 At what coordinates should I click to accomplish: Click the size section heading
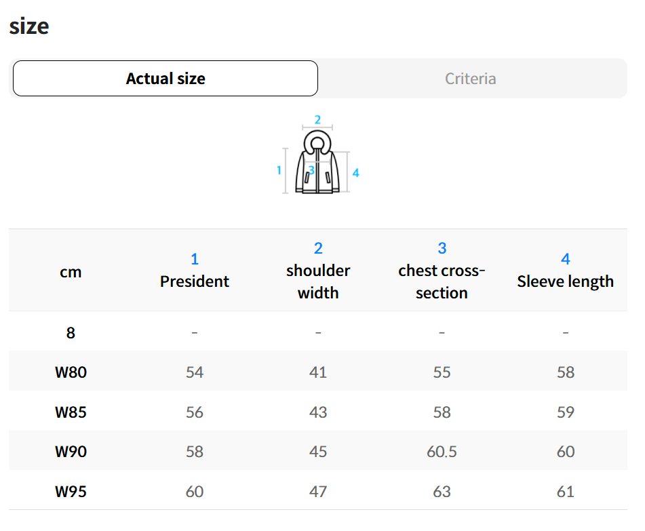[x=29, y=26]
